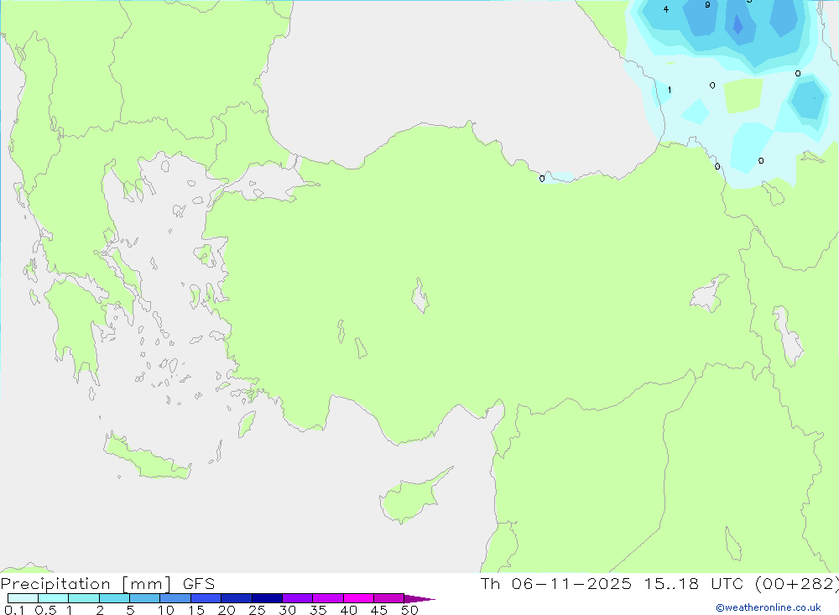Click the "25" legend scale label

(x=258, y=610)
